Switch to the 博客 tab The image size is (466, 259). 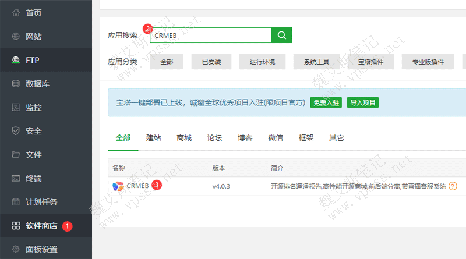tap(245, 138)
